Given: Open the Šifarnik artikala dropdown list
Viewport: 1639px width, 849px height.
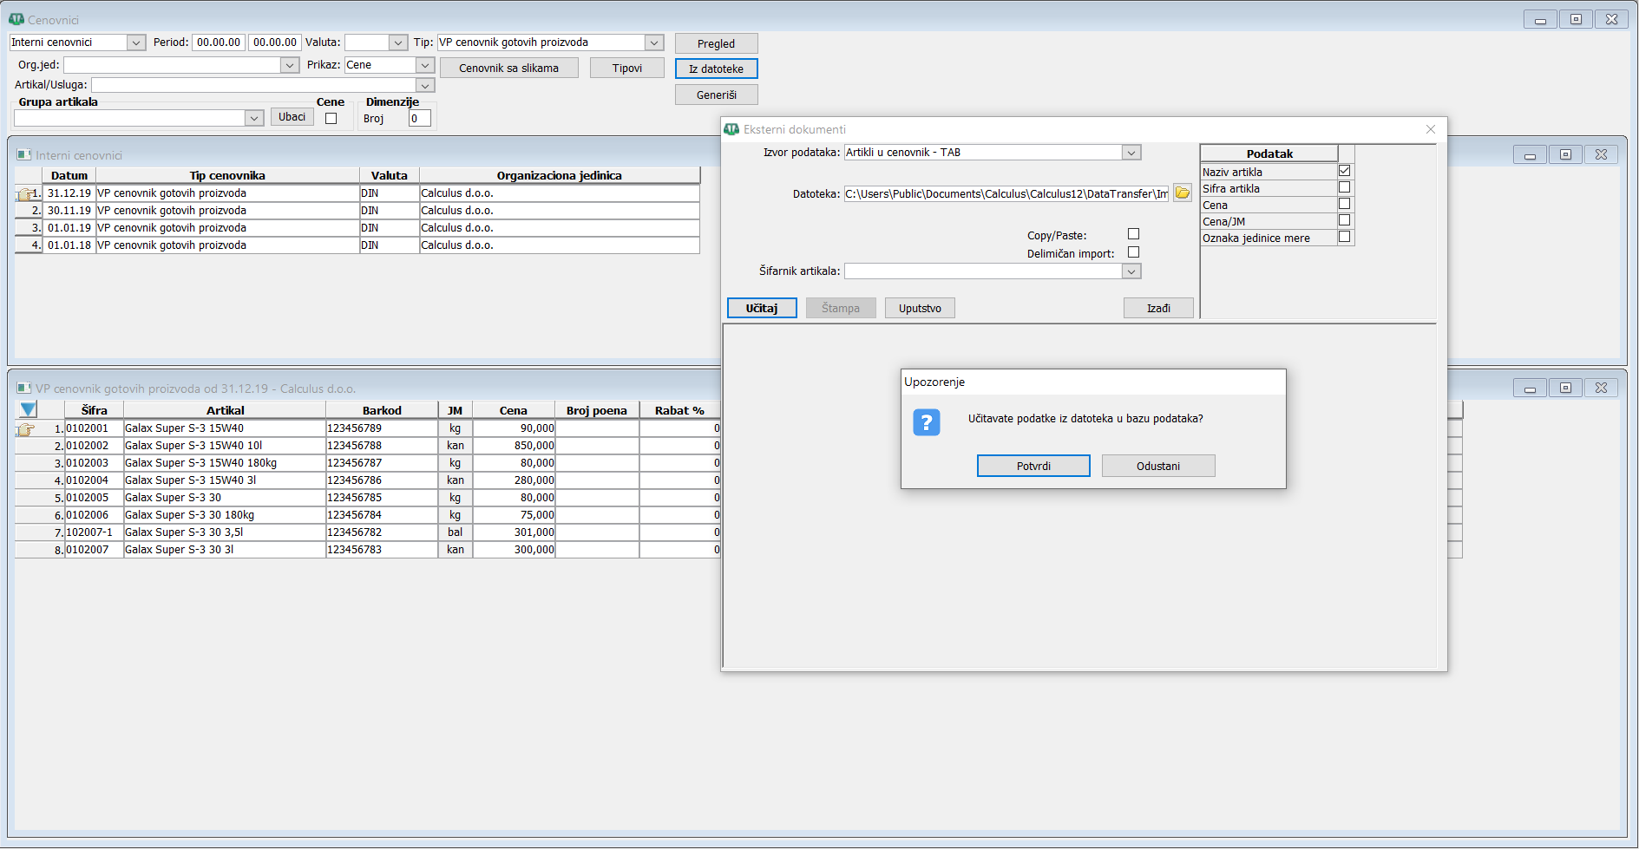Looking at the screenshot, I should [1131, 271].
